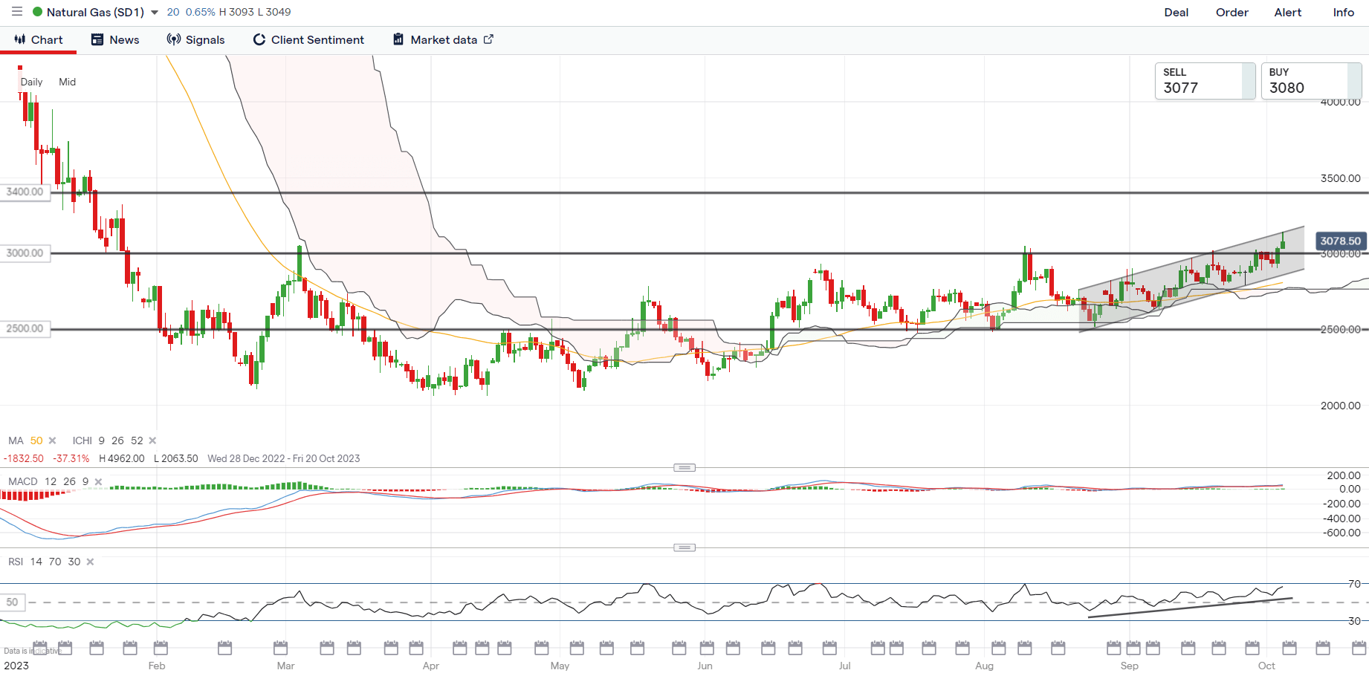Click the BUY 3080 price button
Image resolution: width=1369 pixels, height=673 pixels.
click(x=1311, y=81)
